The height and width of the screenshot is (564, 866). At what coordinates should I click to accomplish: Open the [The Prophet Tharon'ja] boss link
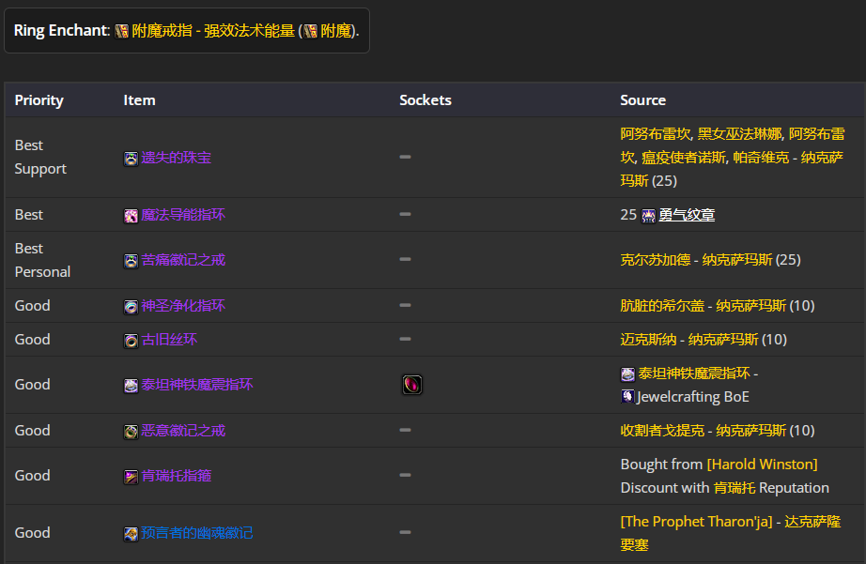(696, 522)
